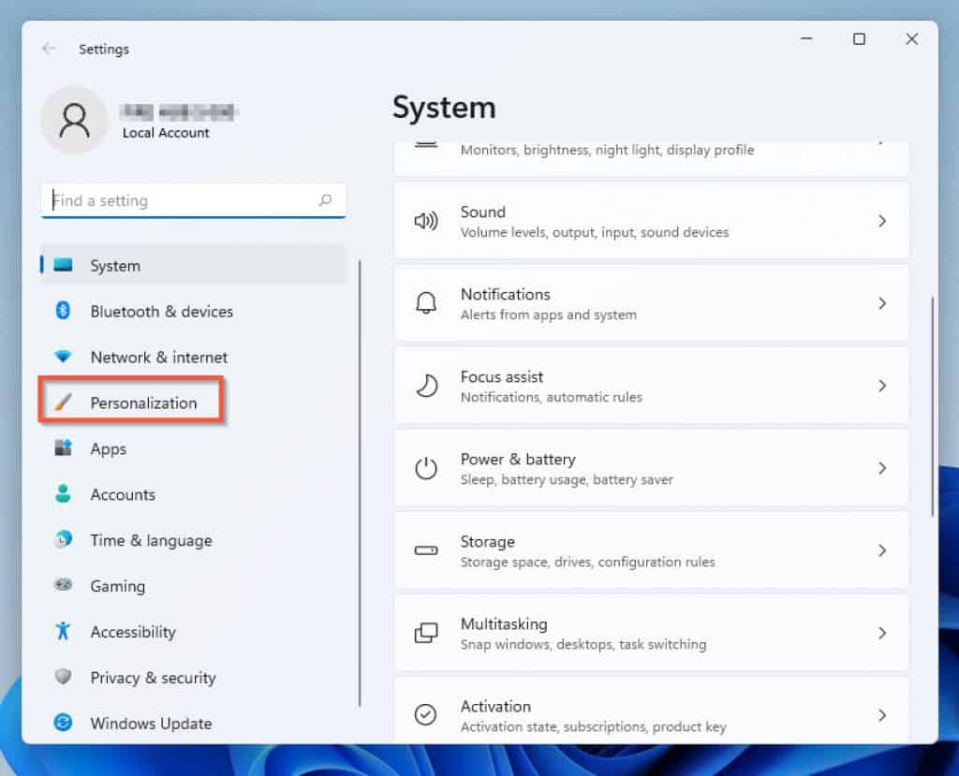Click the Personalization paintbrush icon

pyautogui.click(x=63, y=402)
